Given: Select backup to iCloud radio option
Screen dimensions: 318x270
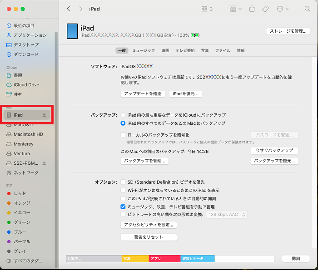Looking at the screenshot, I should [123, 115].
